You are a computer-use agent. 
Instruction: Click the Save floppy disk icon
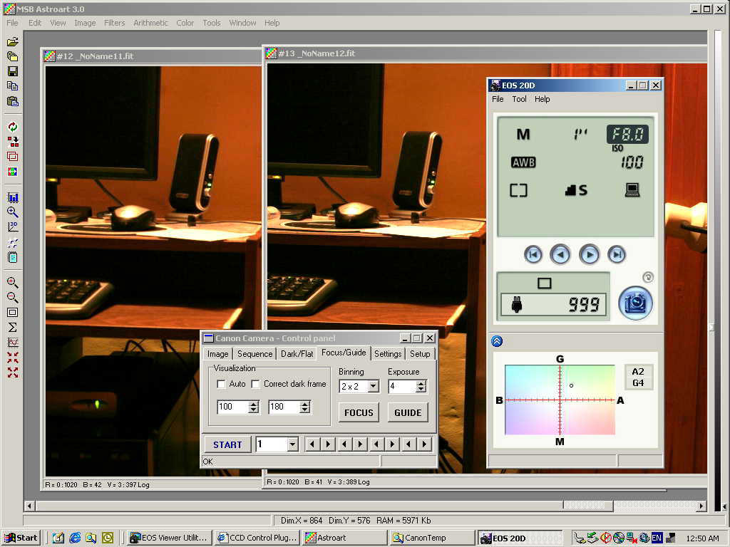coord(13,71)
